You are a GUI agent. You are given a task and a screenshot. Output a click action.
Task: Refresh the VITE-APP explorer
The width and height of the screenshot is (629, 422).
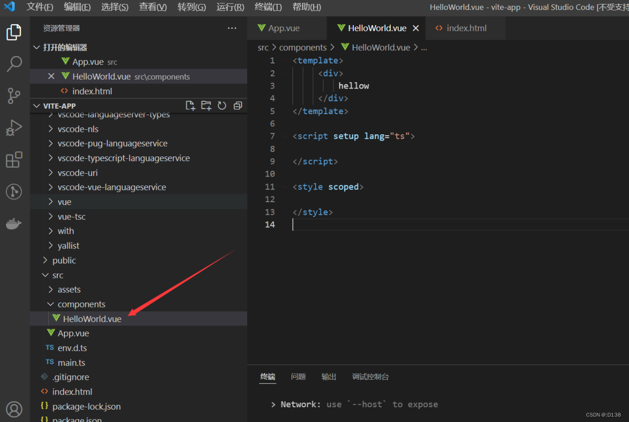coord(222,106)
